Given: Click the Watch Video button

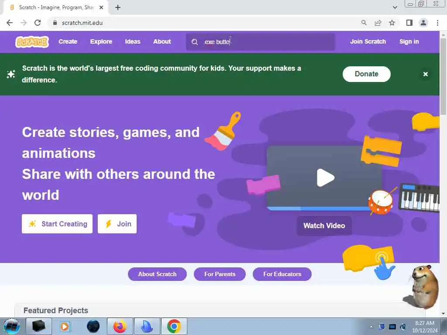Looking at the screenshot, I should pos(324,226).
